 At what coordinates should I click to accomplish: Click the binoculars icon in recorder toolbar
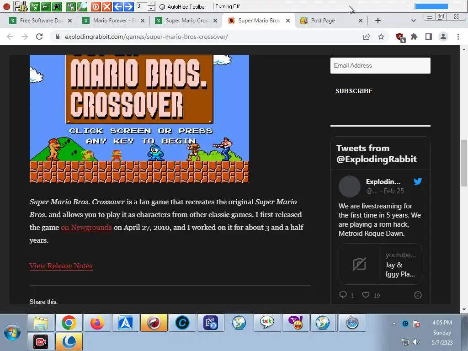(x=57, y=6)
